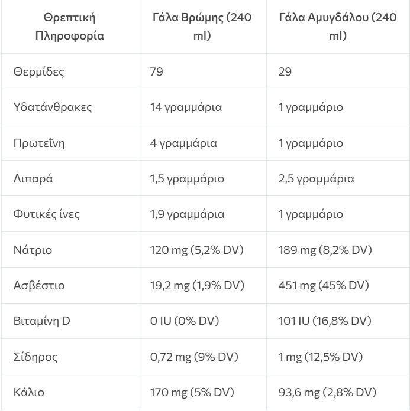Image resolution: width=410 pixels, height=411 pixels.
Task: Select the 'Υδατάνθρακες' row label
Action: 53,107
